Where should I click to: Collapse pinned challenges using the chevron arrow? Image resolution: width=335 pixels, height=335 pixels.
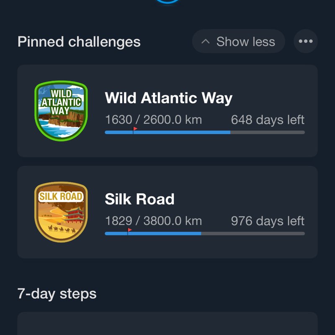click(206, 42)
